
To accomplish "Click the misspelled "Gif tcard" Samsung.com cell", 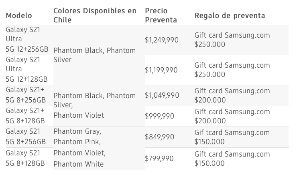I will [232, 137].
